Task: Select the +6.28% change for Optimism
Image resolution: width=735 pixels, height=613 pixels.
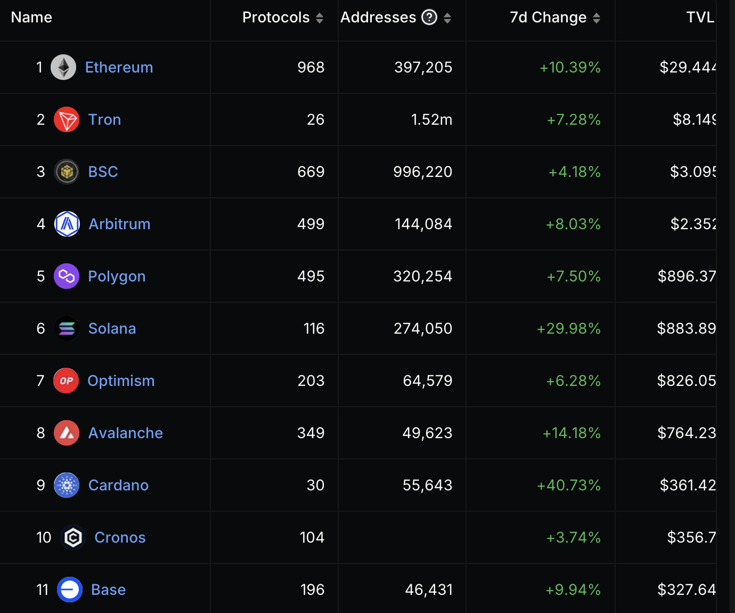Action: tap(573, 381)
